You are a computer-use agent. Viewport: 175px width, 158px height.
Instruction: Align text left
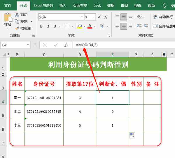(x=117, y=26)
